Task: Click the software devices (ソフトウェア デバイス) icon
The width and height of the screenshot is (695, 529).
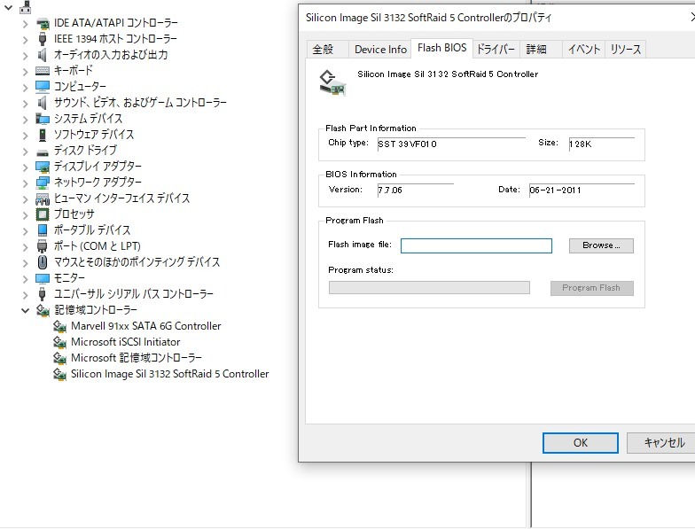Action: [43, 135]
